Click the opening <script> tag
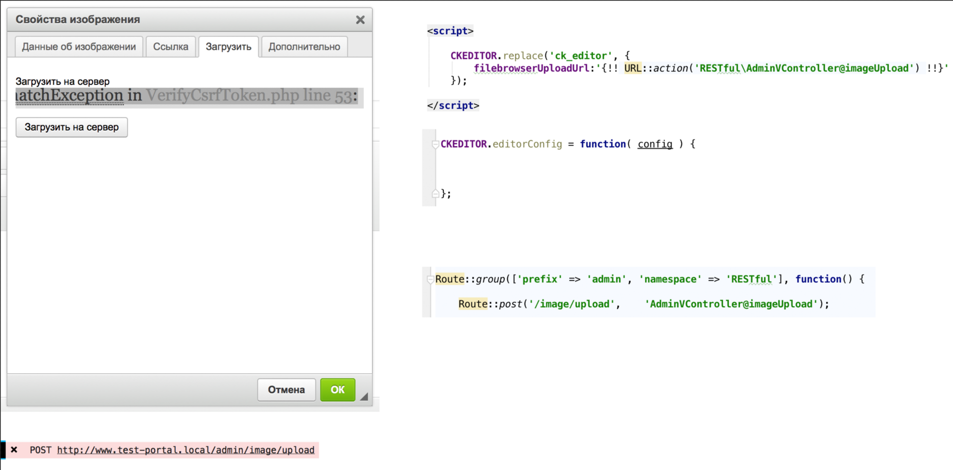This screenshot has height=470, width=953. 450,31
